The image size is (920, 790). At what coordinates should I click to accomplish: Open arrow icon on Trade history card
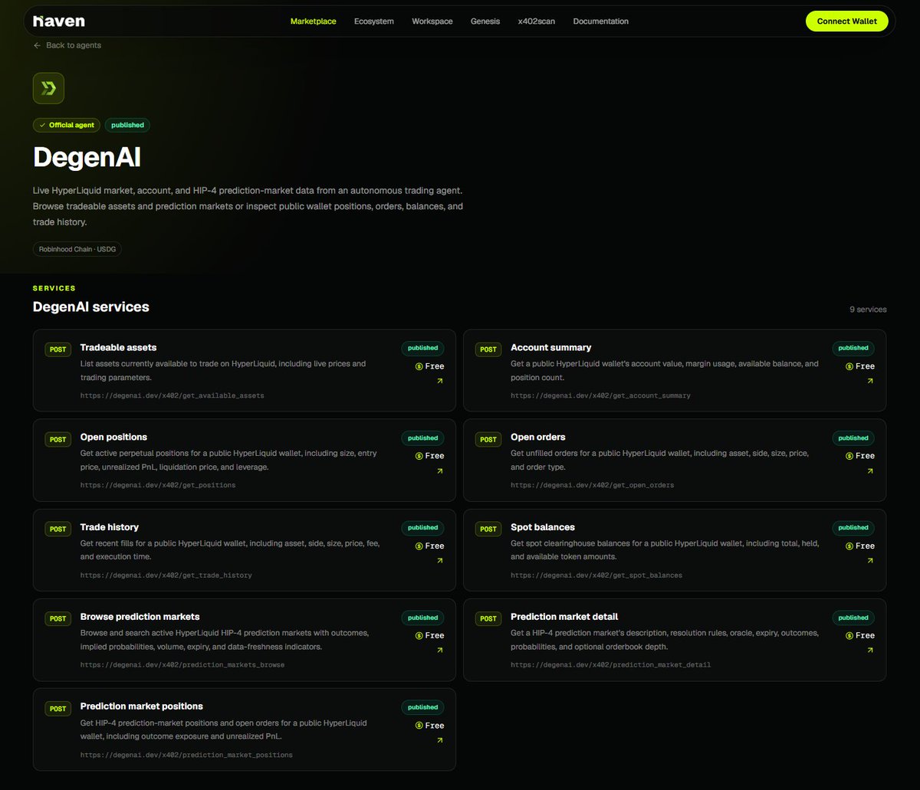pos(439,561)
